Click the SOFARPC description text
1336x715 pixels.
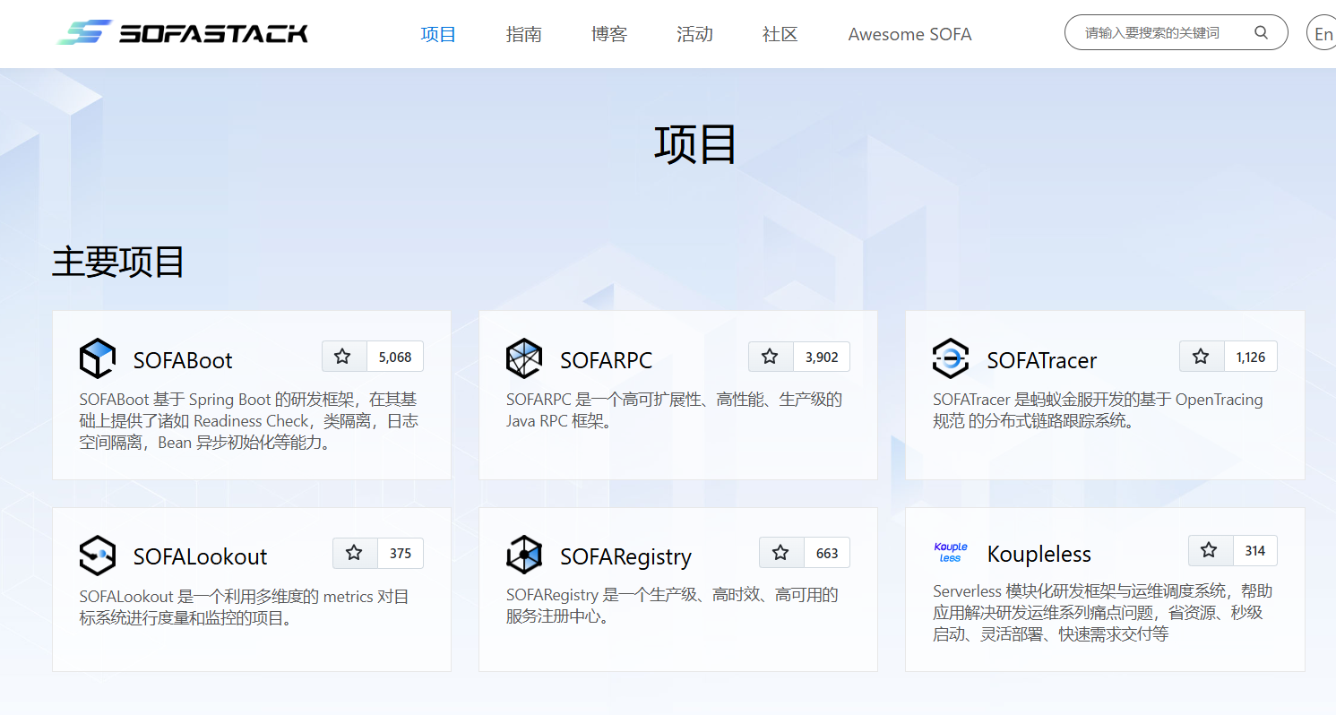674,409
